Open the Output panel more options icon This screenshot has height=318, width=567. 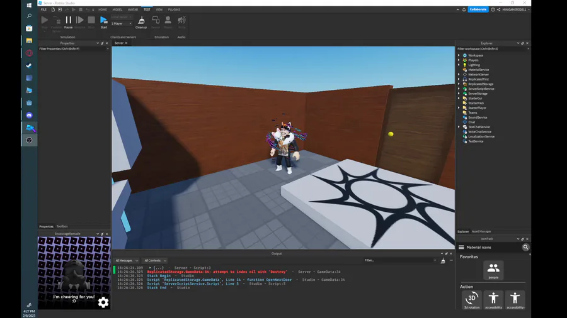(x=451, y=260)
